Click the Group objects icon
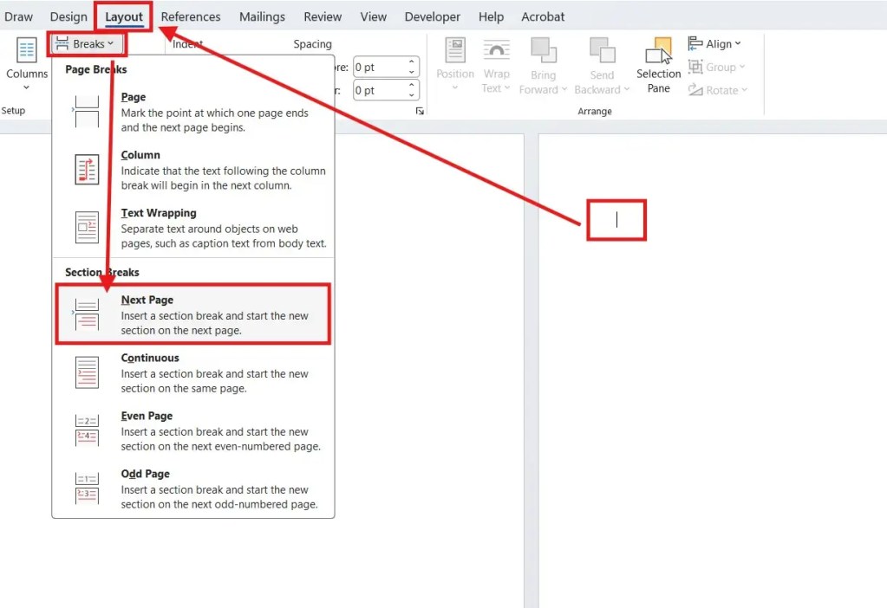 tap(694, 67)
